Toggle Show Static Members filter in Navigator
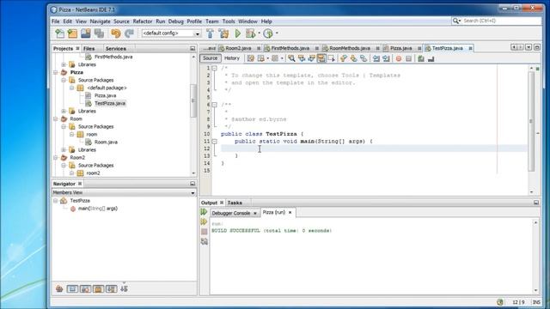Screen dimensions: 550x309 pos(85,288)
